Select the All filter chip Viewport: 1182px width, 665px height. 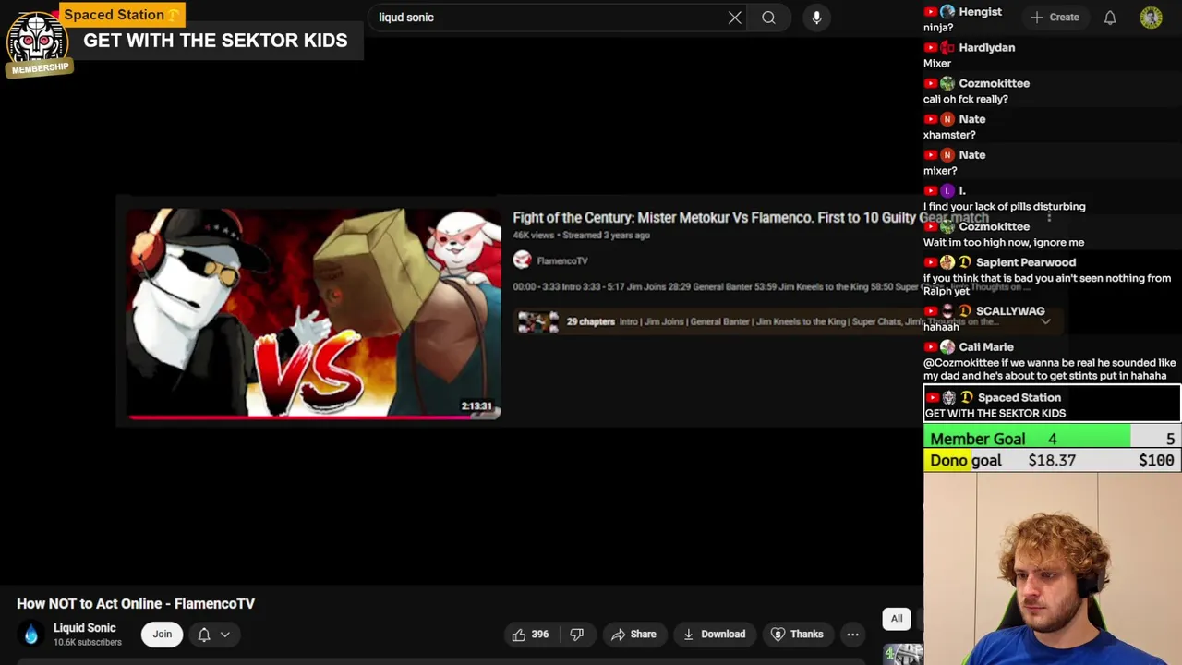click(x=897, y=619)
